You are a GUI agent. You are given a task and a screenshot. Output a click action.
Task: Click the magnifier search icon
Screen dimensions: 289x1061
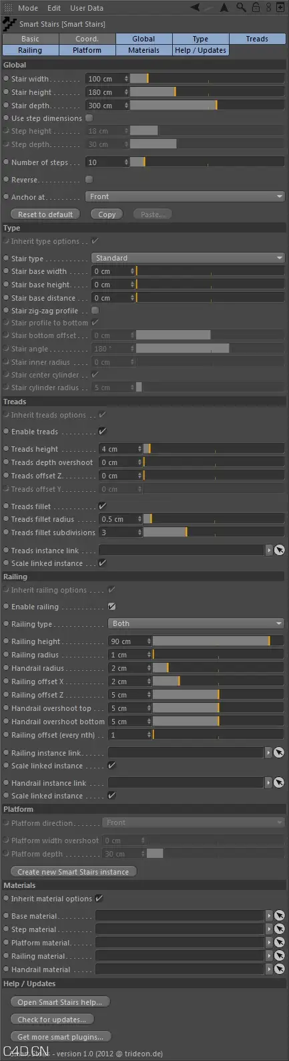(242, 7)
